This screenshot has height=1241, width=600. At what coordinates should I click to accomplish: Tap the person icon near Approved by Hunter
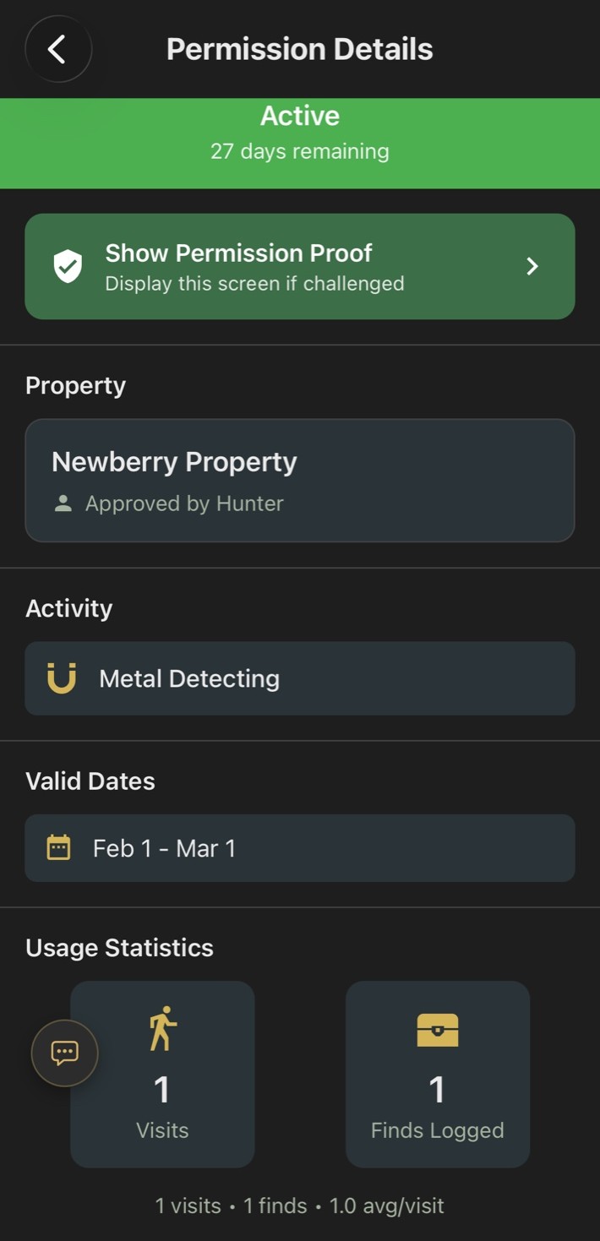point(63,503)
